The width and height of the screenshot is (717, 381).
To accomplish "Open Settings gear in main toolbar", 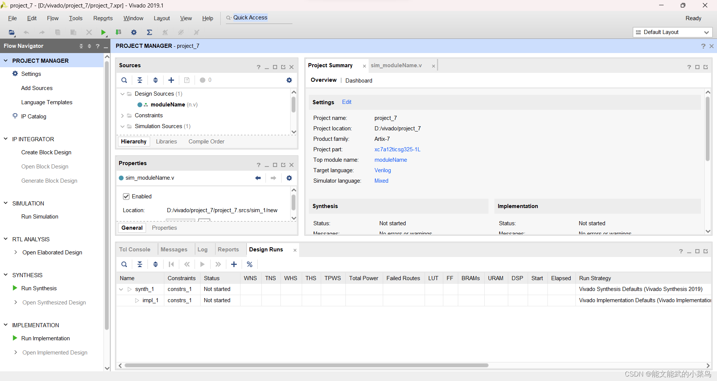I will point(134,32).
